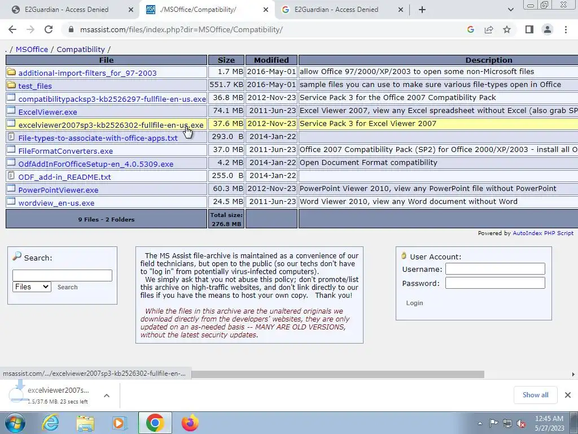
Task: Click the Search text input field
Action: coord(62,275)
